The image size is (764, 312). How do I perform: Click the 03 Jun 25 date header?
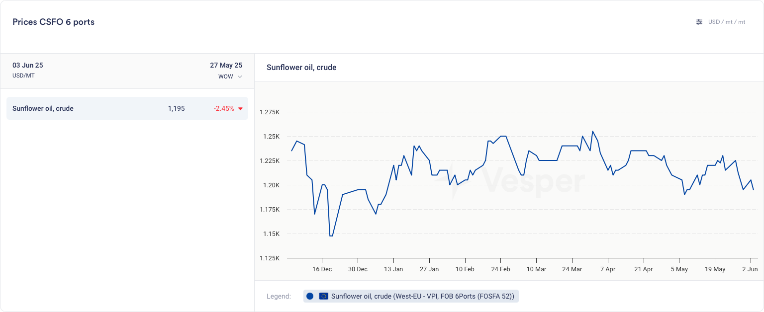click(28, 66)
